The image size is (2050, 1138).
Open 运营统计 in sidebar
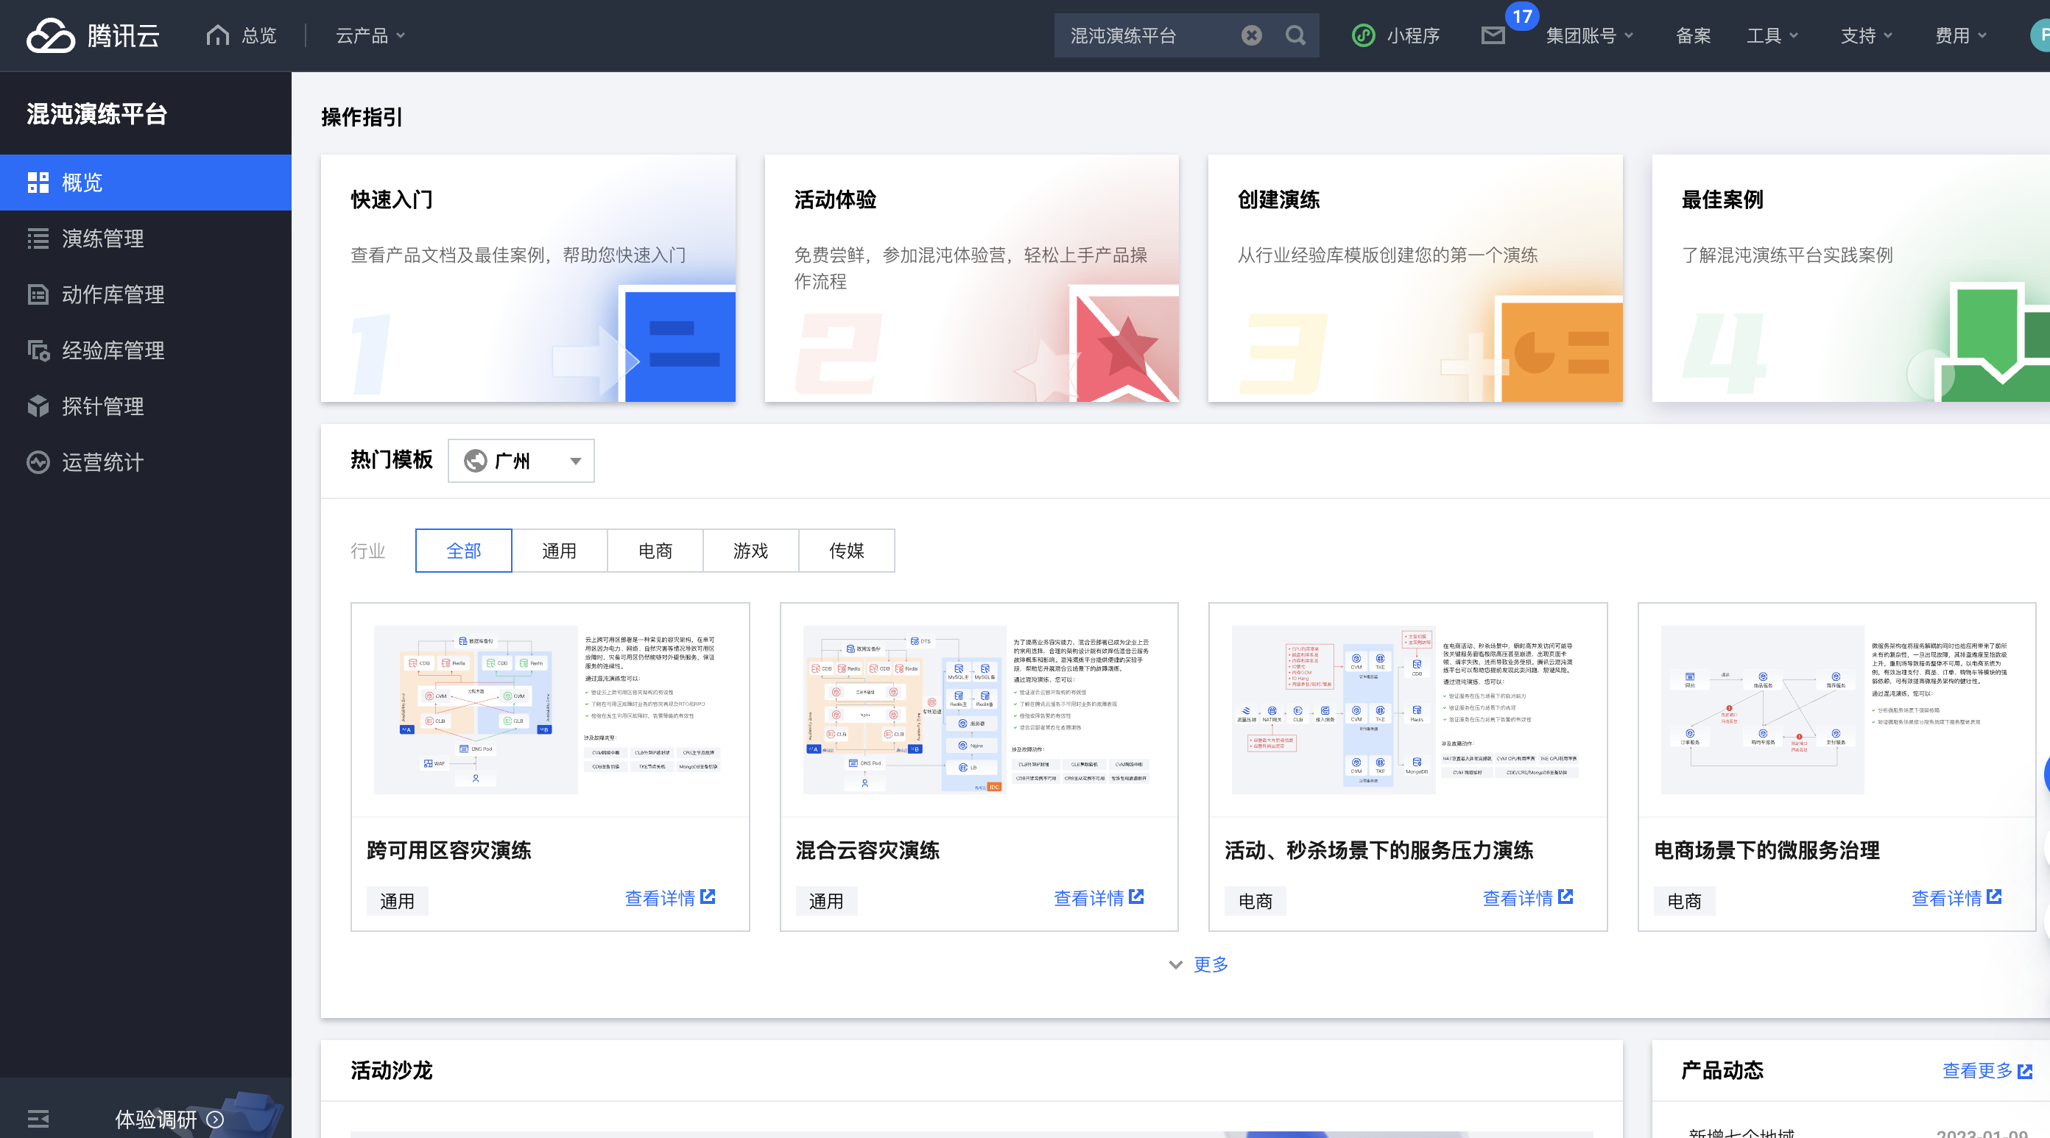click(x=102, y=462)
